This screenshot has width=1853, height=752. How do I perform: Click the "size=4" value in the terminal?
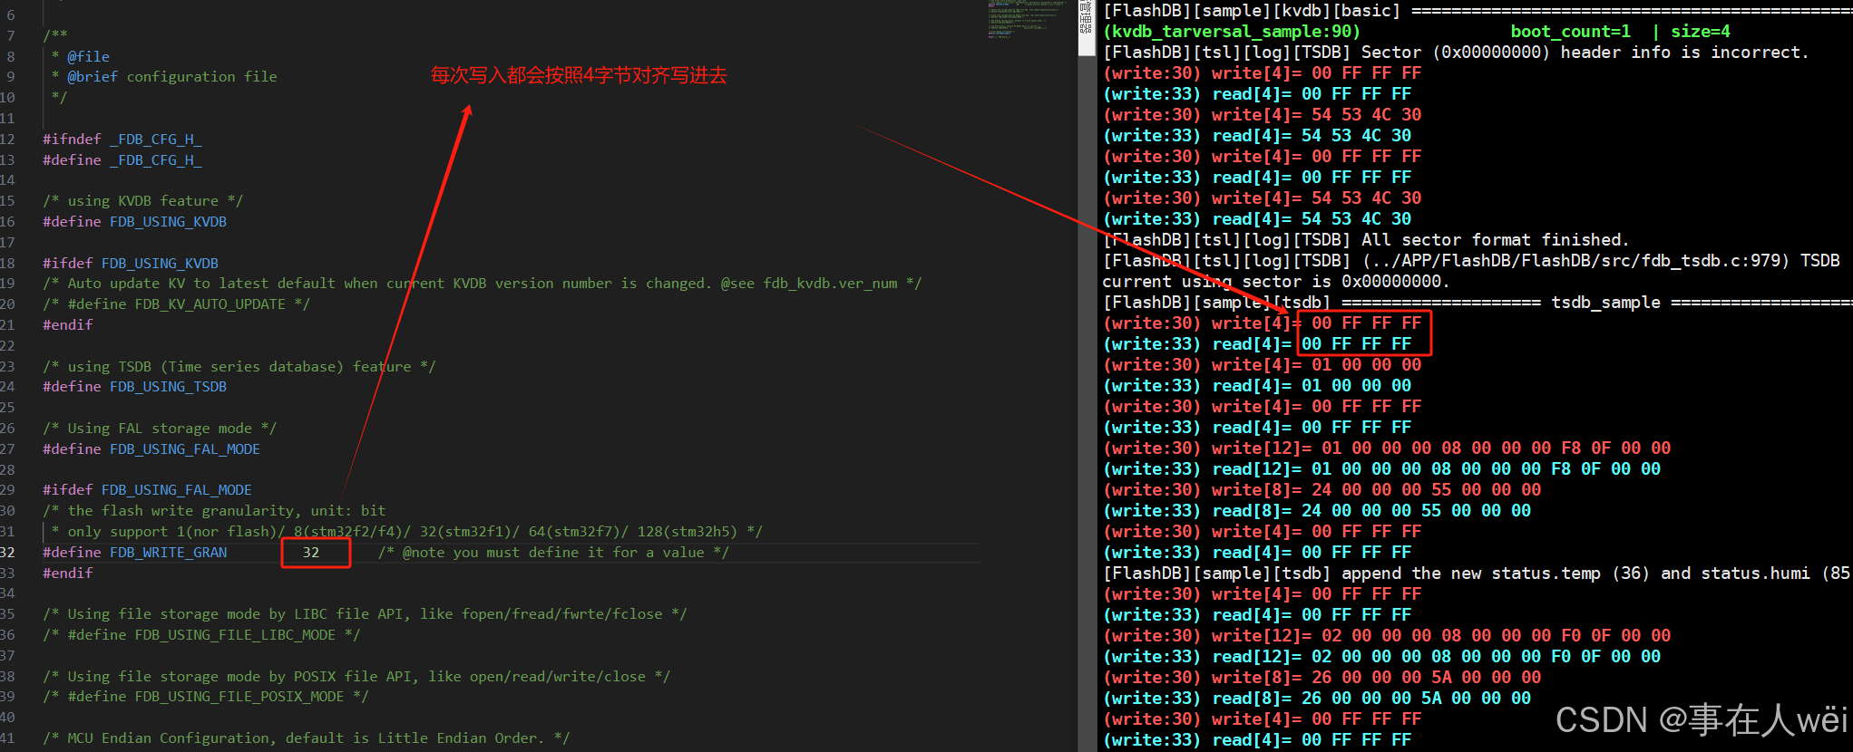(x=1701, y=32)
